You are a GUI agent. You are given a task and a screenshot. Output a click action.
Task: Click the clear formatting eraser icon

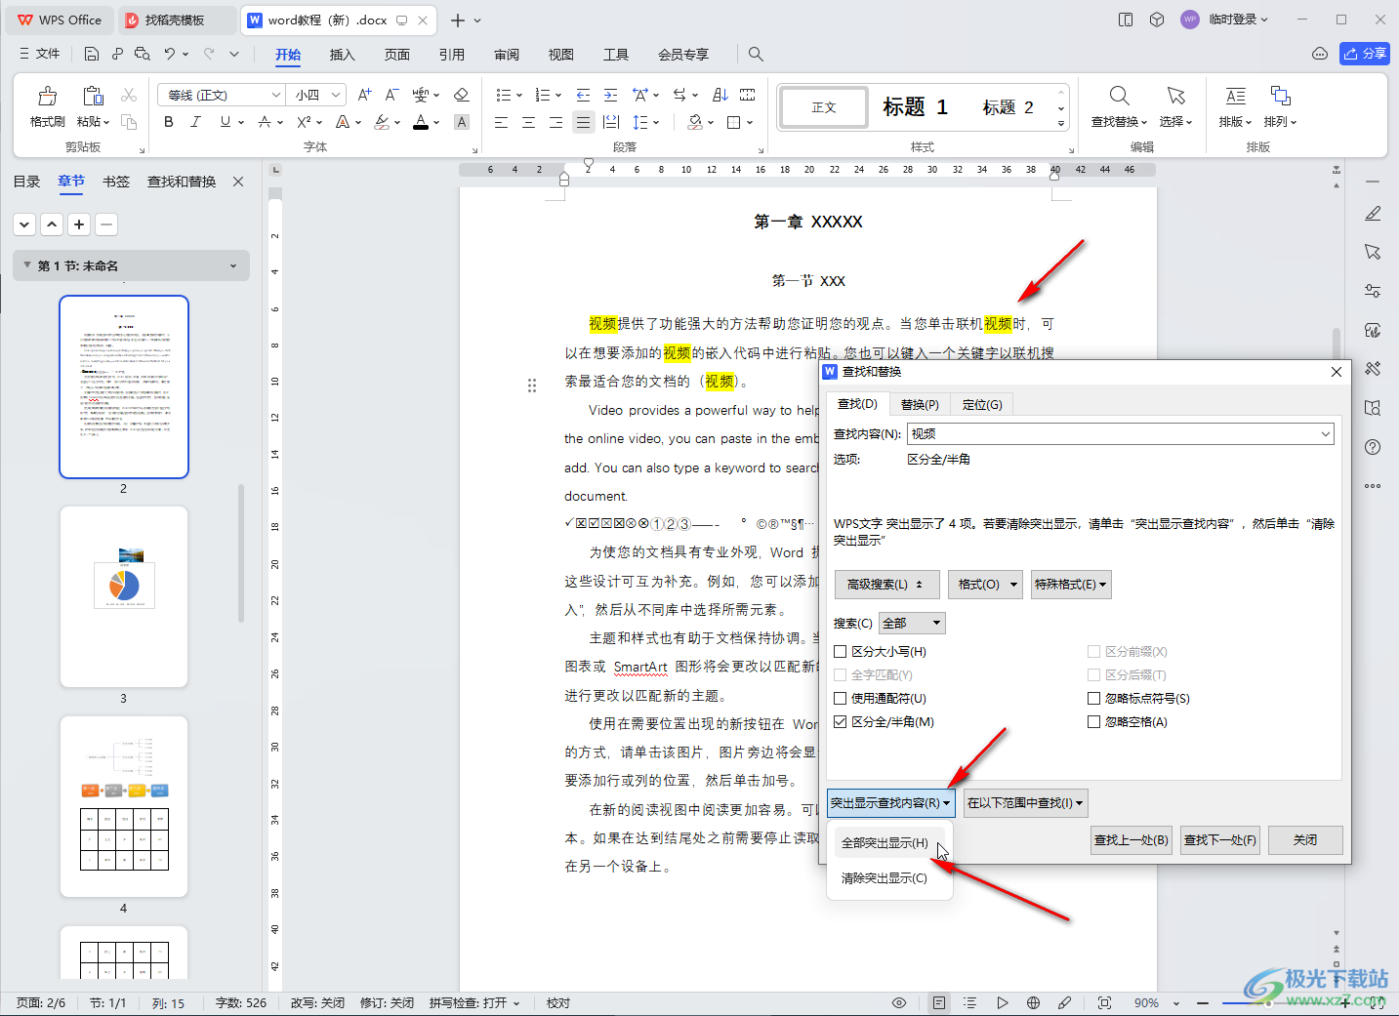click(x=462, y=95)
